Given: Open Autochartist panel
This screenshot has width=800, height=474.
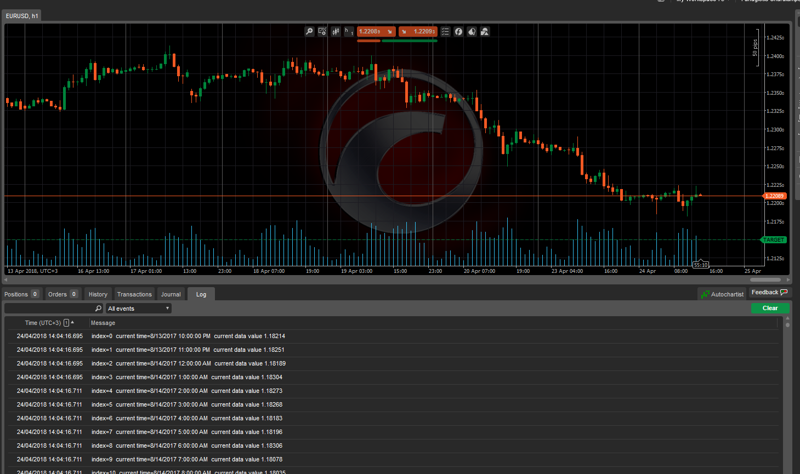Looking at the screenshot, I should click(722, 294).
